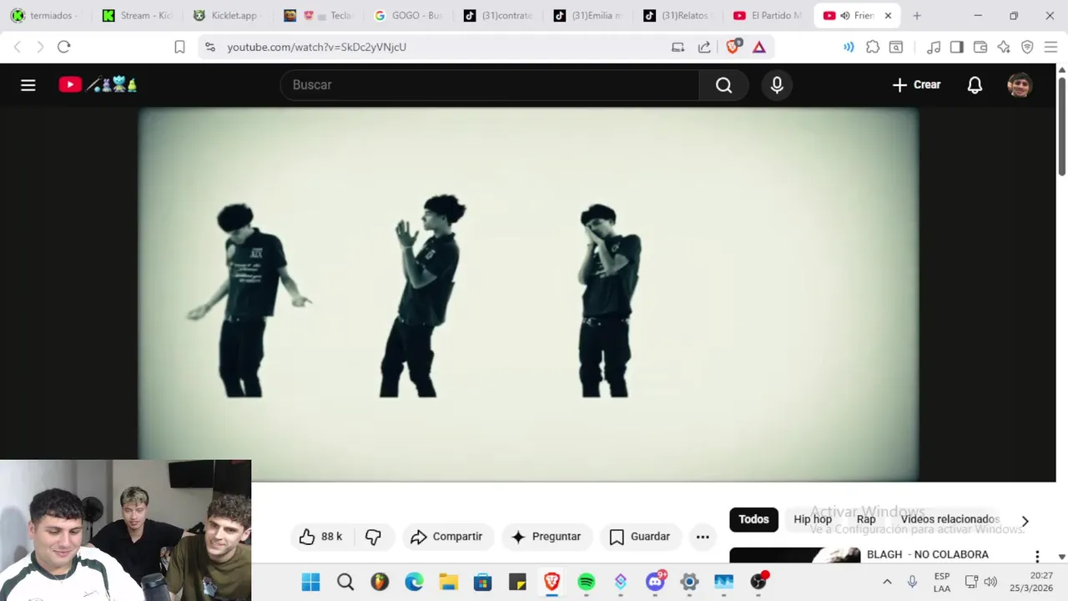Switch to GOGO Google search tab
This screenshot has height=601, width=1068.
click(x=409, y=16)
